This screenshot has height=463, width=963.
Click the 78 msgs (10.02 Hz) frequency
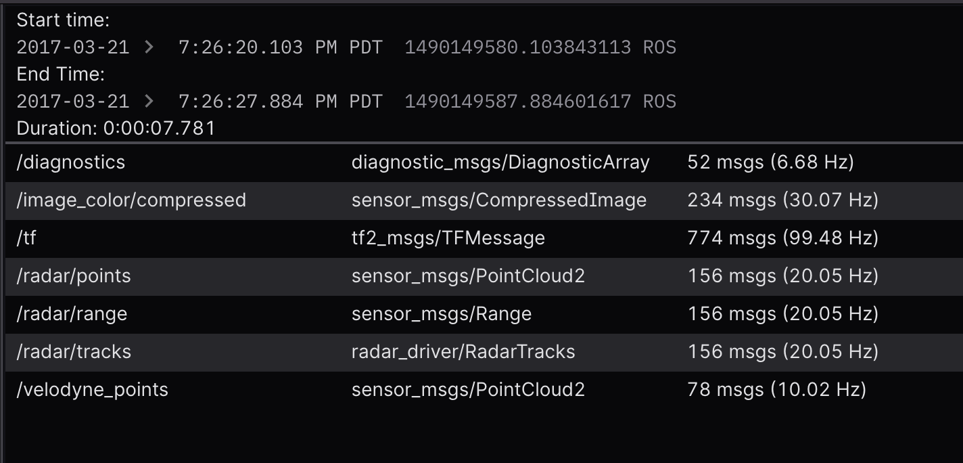pos(776,390)
